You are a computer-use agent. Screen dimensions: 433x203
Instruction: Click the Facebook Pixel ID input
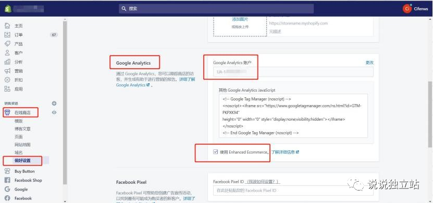[293, 191]
